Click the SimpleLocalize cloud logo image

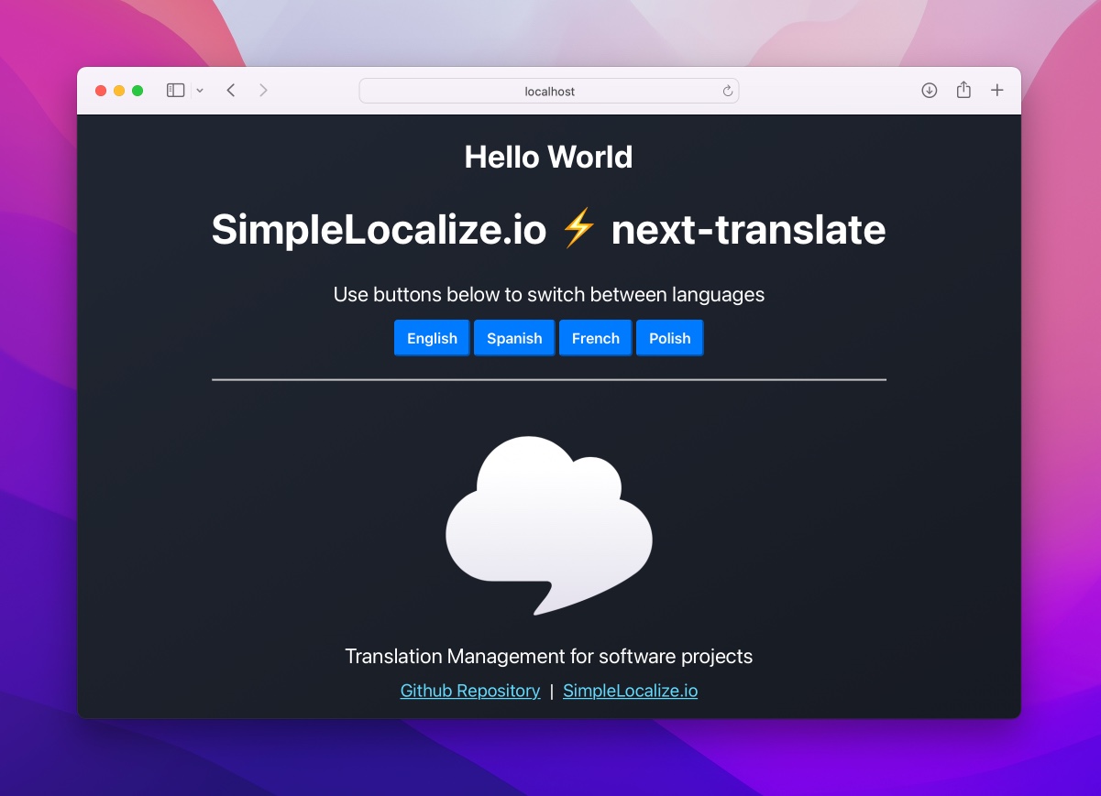(549, 526)
